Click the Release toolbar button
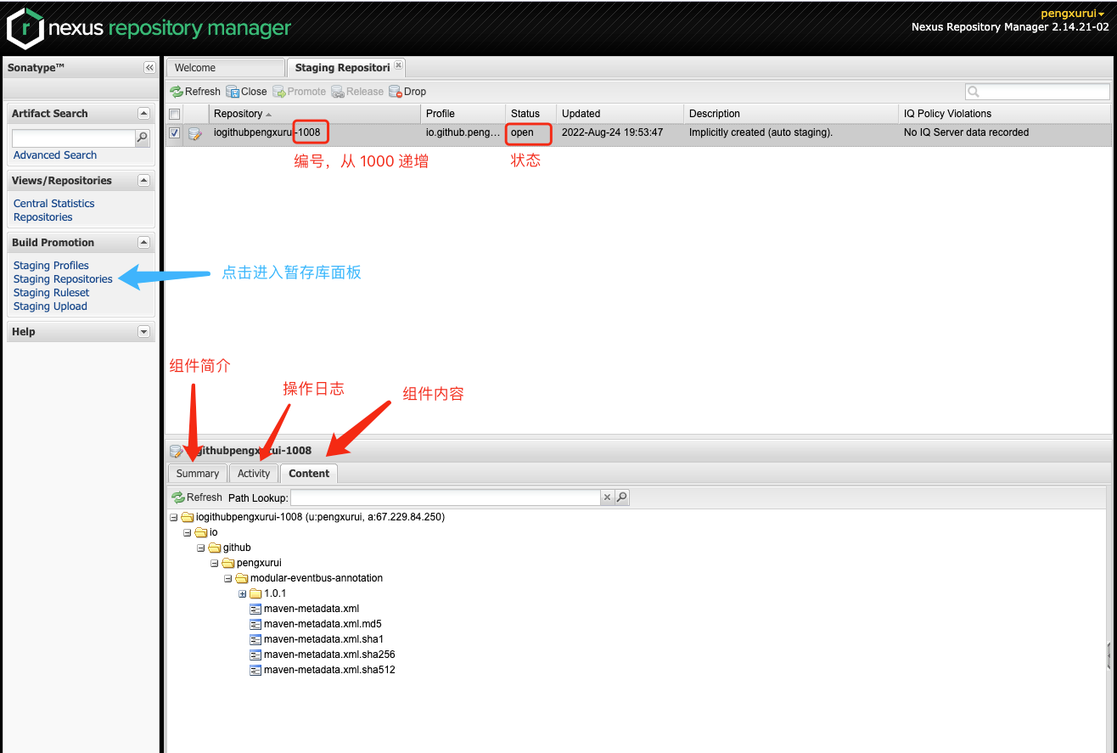Viewport: 1117px width, 753px height. tap(357, 92)
